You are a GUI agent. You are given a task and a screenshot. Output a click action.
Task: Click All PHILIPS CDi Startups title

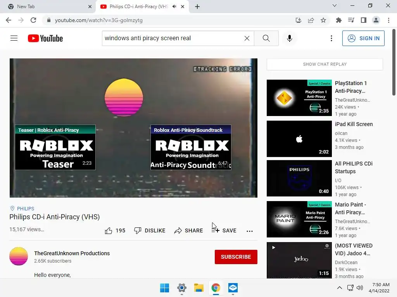point(354,167)
